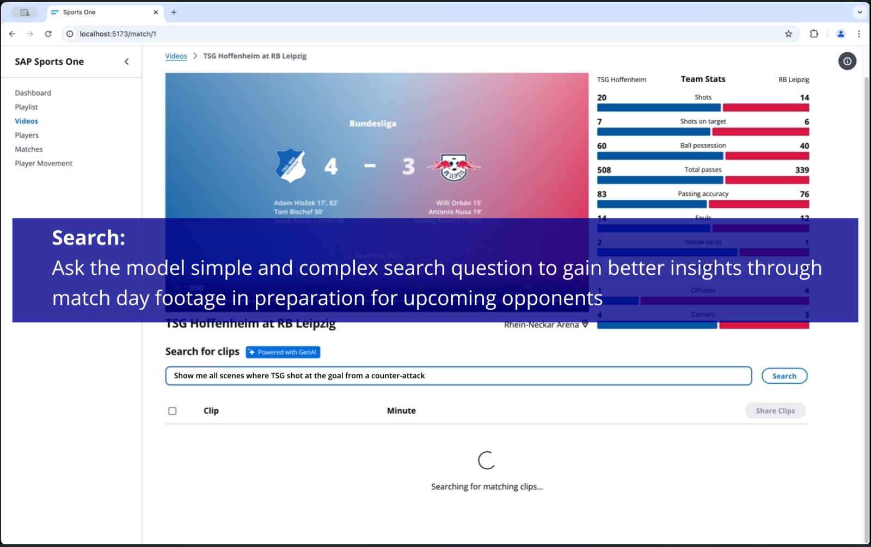Viewport: 871px width, 547px height.
Task: Click scorer 'Tom Bischof 50''
Action: click(298, 212)
